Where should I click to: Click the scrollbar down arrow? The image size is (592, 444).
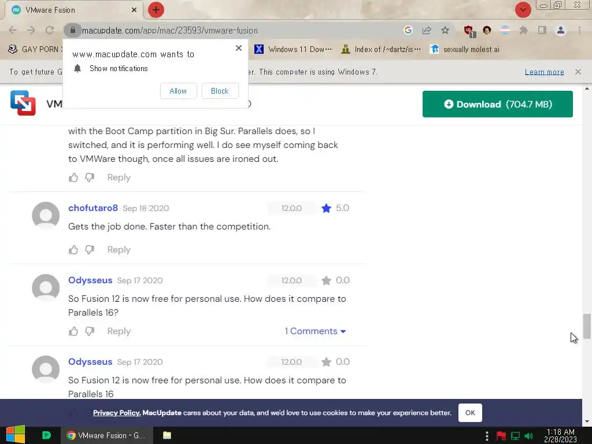pos(587,421)
